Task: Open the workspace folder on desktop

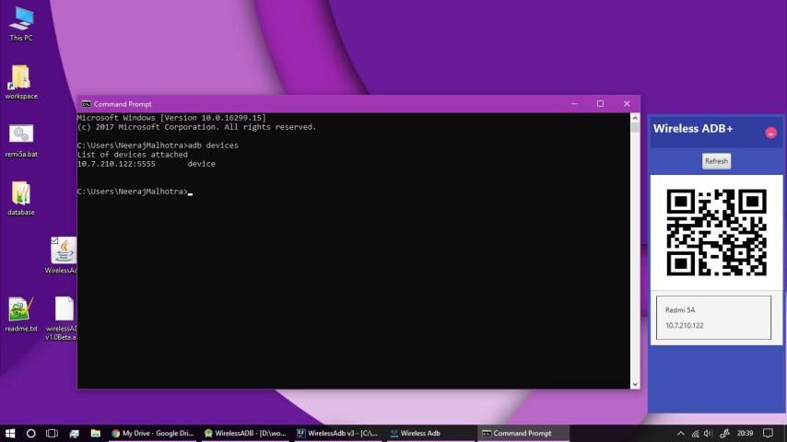Action: [20, 78]
